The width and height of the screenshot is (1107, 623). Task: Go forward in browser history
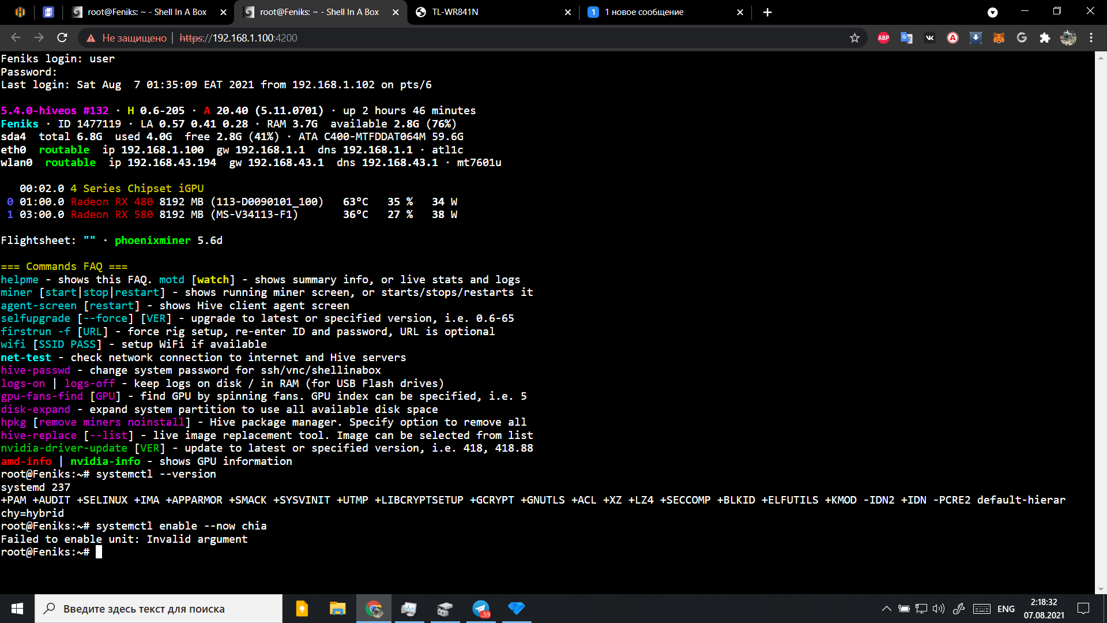coord(39,38)
